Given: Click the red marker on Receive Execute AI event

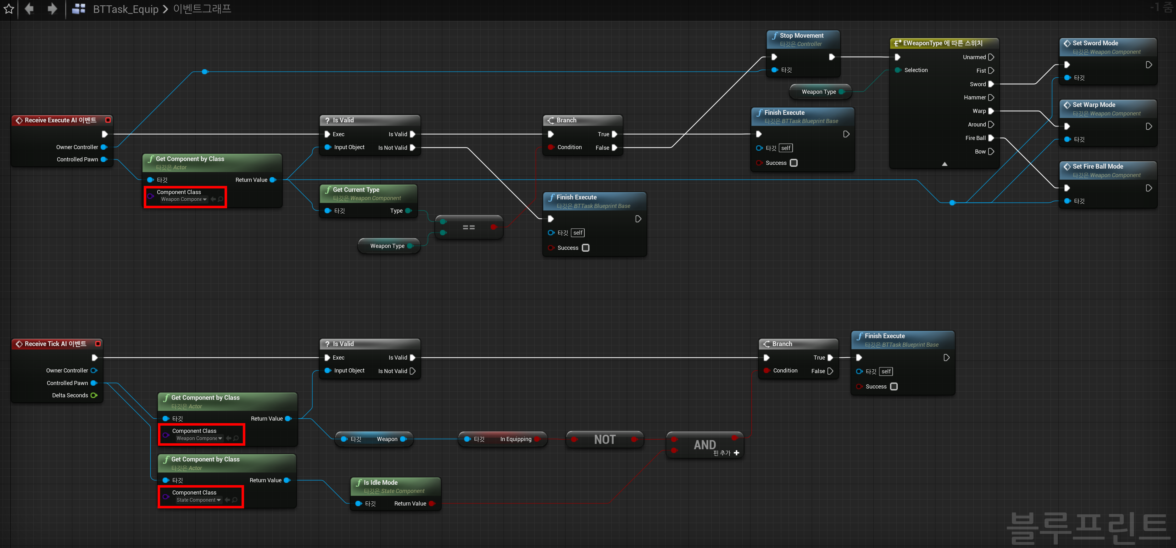Looking at the screenshot, I should click(108, 120).
